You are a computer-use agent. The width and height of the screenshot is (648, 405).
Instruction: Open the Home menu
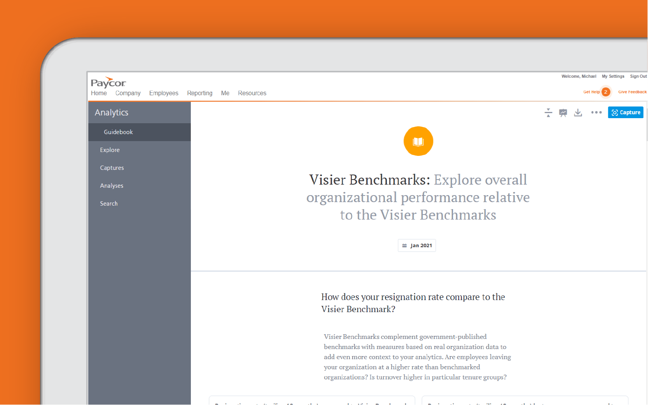99,93
